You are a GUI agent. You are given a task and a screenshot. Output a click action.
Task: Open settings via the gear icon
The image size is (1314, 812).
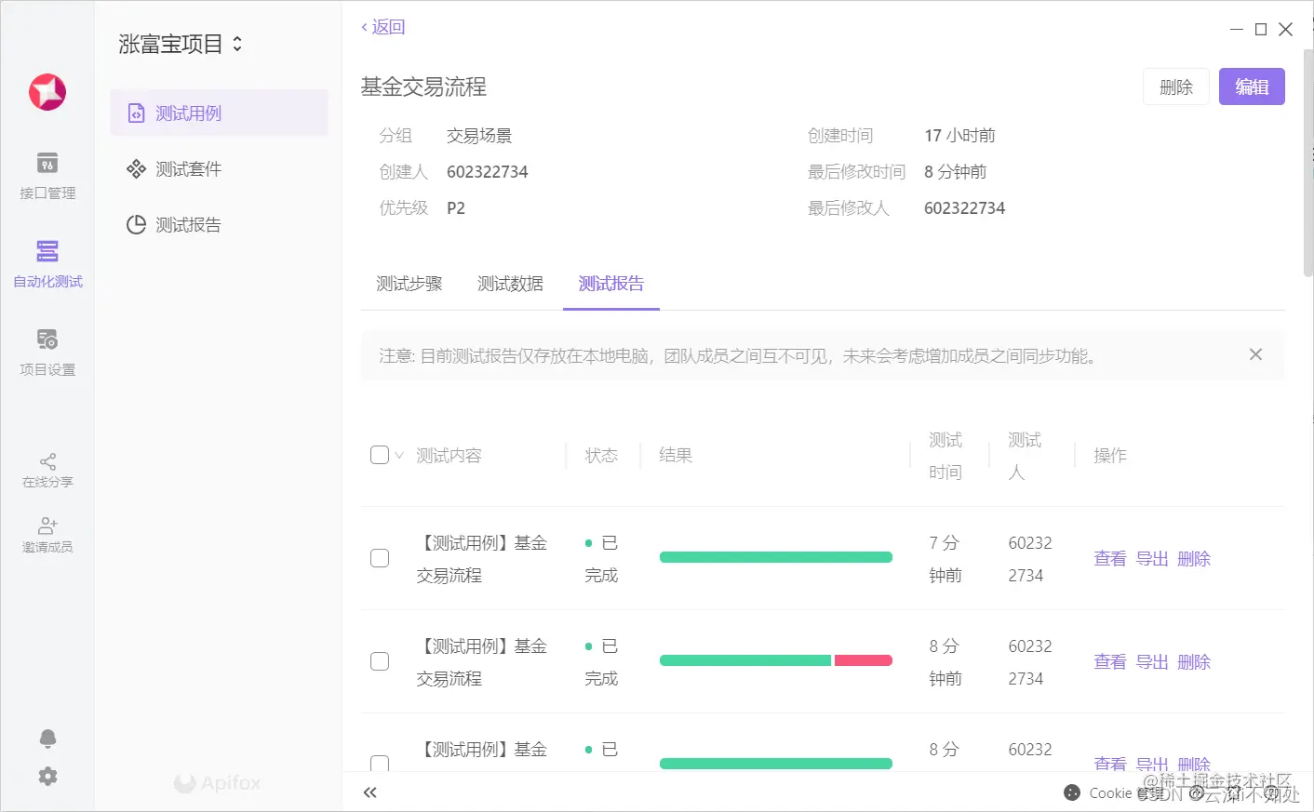(x=47, y=776)
